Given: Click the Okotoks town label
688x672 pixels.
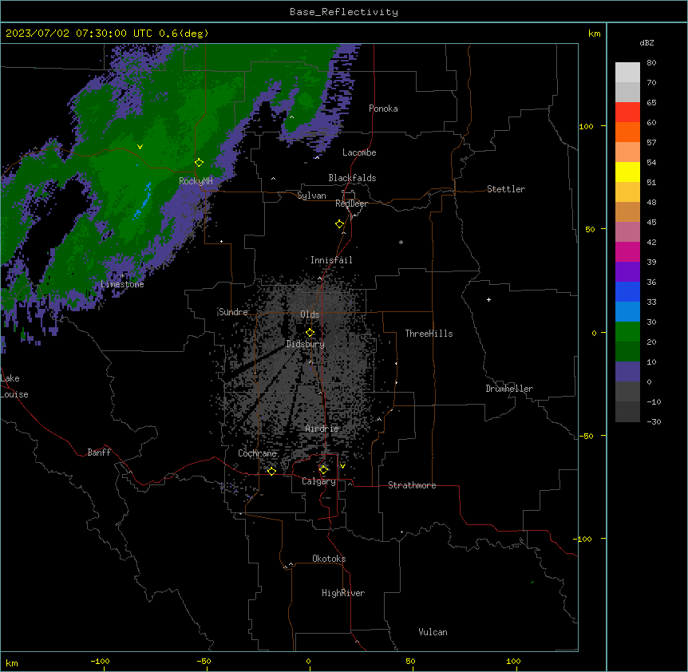Looking at the screenshot, I should (x=329, y=559).
